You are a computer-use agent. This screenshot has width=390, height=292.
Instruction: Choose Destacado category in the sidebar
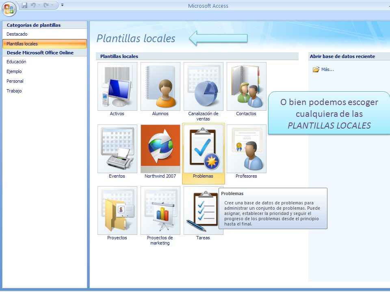click(45, 34)
